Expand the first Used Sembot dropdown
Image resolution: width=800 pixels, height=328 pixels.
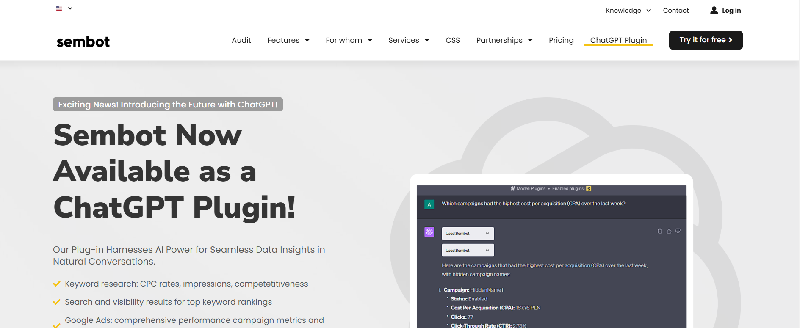coord(468,234)
